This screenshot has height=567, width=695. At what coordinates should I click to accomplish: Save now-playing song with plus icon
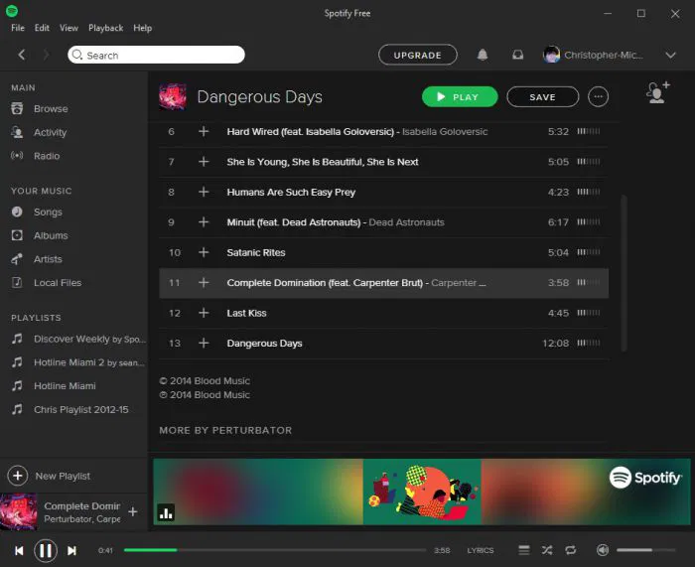(132, 511)
